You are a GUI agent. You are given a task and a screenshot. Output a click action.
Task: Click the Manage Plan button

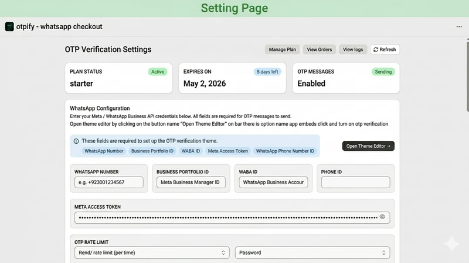[x=283, y=50]
